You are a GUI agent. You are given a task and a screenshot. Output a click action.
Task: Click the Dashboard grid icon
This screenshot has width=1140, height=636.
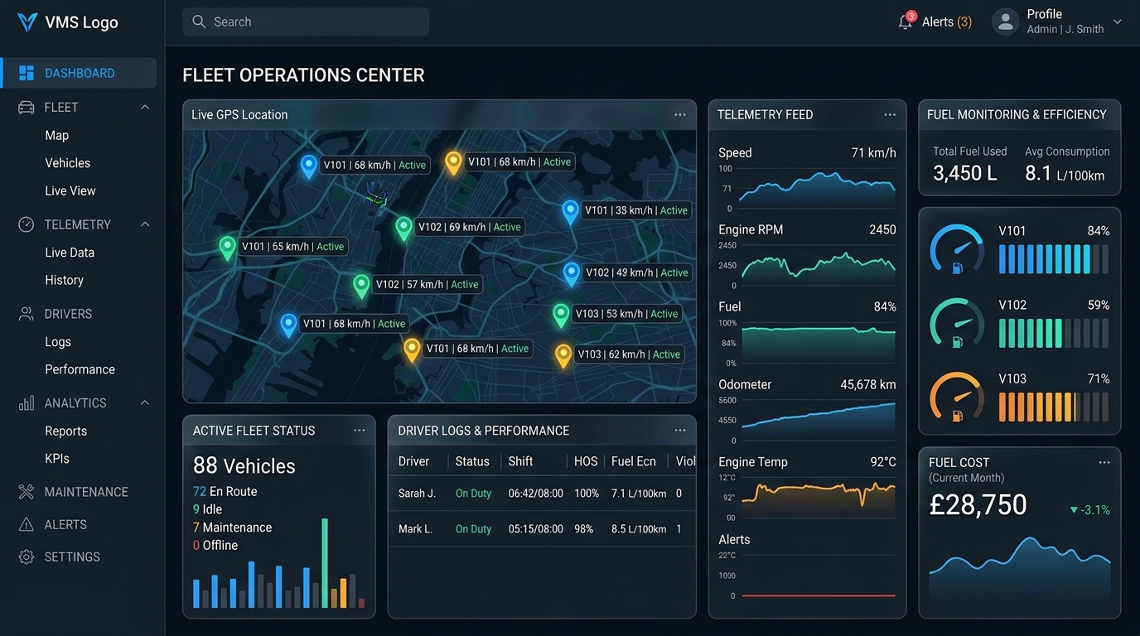pyautogui.click(x=27, y=73)
